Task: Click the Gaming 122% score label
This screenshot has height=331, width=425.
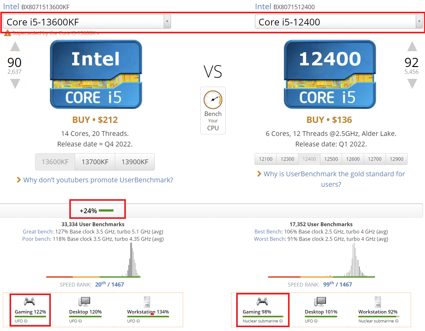Action: (x=30, y=312)
